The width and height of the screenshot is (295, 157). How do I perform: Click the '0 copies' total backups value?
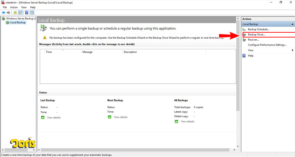pyautogui.click(x=198, y=107)
